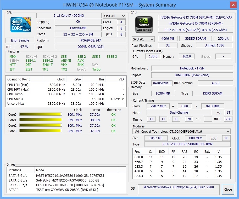Click the GPU clock 135.0 field
The height and width of the screenshot is (199, 239).
pyautogui.click(x=153, y=56)
